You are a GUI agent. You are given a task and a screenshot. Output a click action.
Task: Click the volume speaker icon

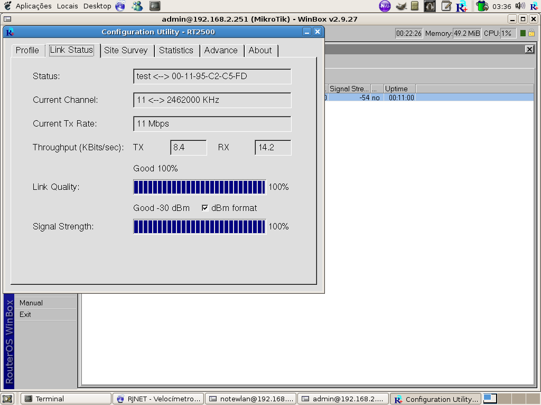point(520,6)
